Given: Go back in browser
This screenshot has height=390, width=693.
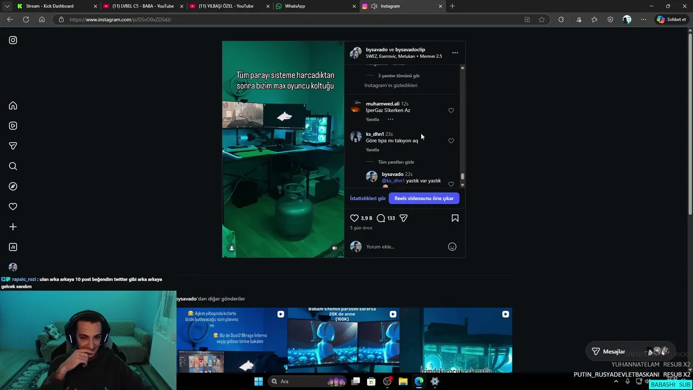Looking at the screenshot, I should [10, 19].
